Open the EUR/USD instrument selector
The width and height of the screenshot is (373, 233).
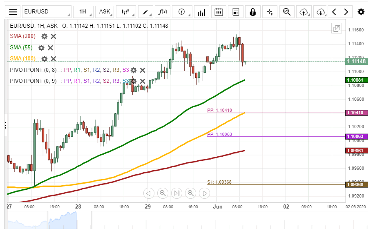47,12
